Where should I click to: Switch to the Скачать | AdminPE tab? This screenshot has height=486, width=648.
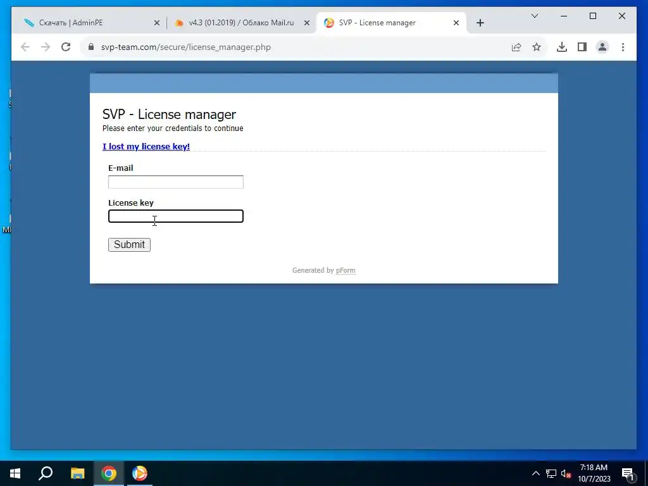(x=89, y=23)
